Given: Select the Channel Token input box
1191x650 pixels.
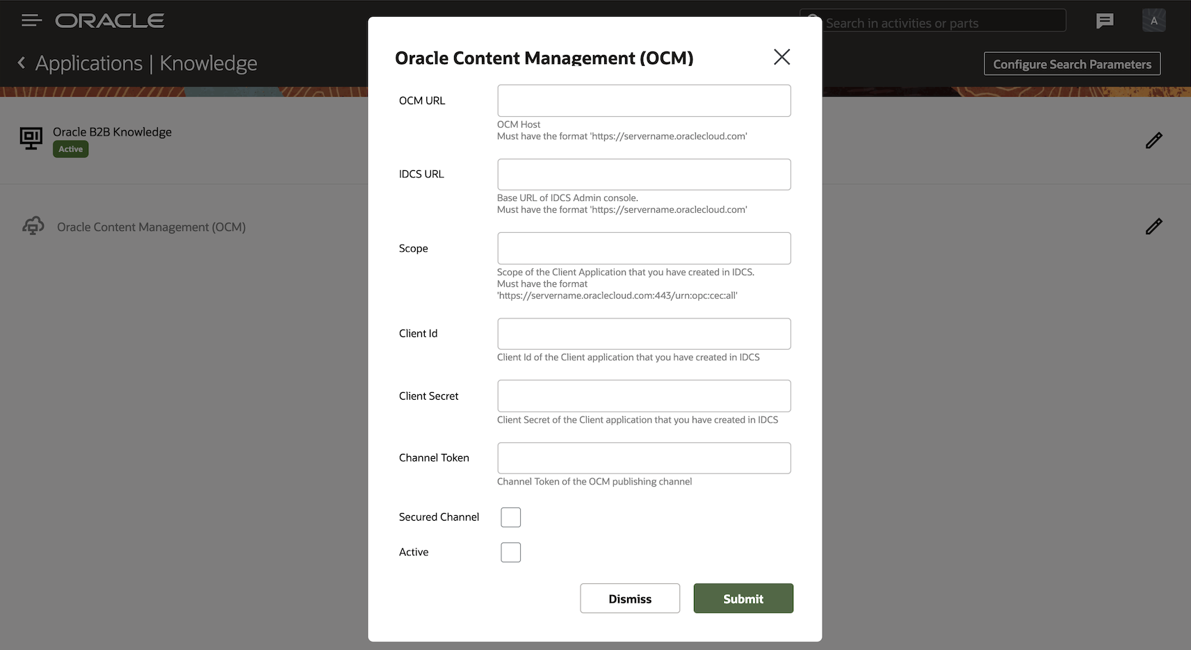Looking at the screenshot, I should pyautogui.click(x=644, y=458).
